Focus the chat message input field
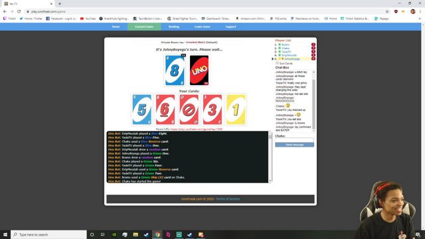425x239 pixels. pyautogui.click(x=294, y=140)
